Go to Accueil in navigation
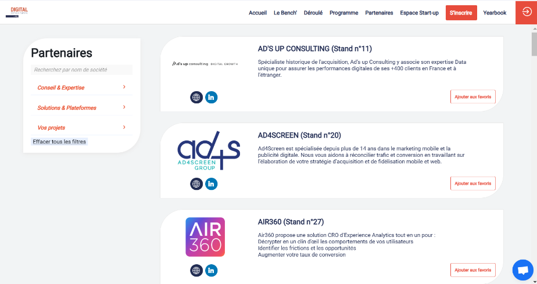This screenshot has height=284, width=537. [x=257, y=13]
